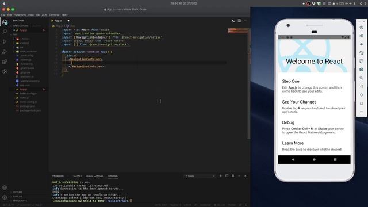Click the terminal prompt input area
368x207 pixels.
pos(131,201)
